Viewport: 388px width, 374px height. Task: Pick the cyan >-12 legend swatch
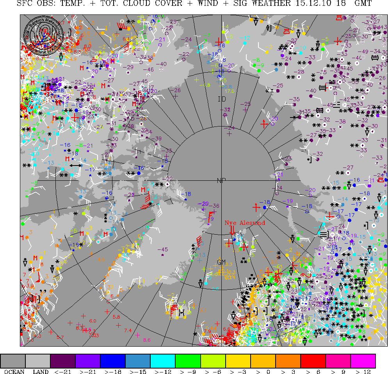tap(163, 361)
